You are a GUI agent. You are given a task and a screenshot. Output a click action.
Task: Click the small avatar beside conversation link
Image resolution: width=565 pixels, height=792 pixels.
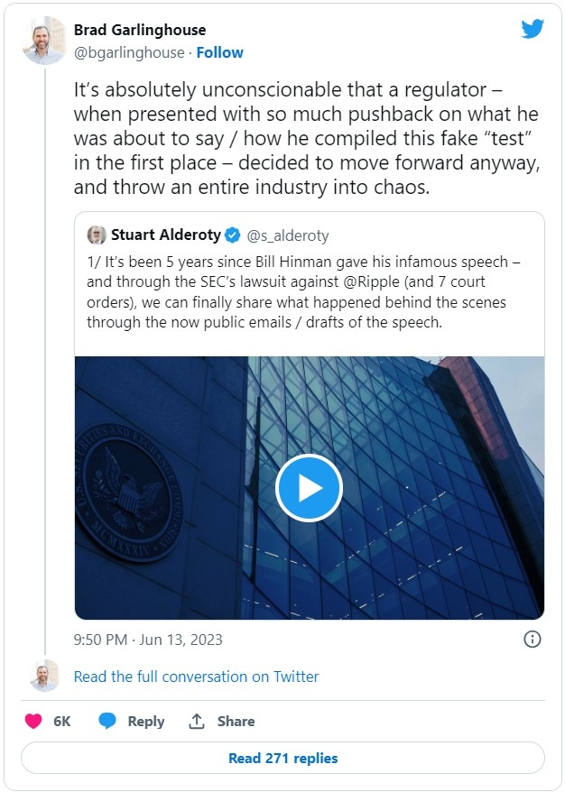[x=44, y=676]
